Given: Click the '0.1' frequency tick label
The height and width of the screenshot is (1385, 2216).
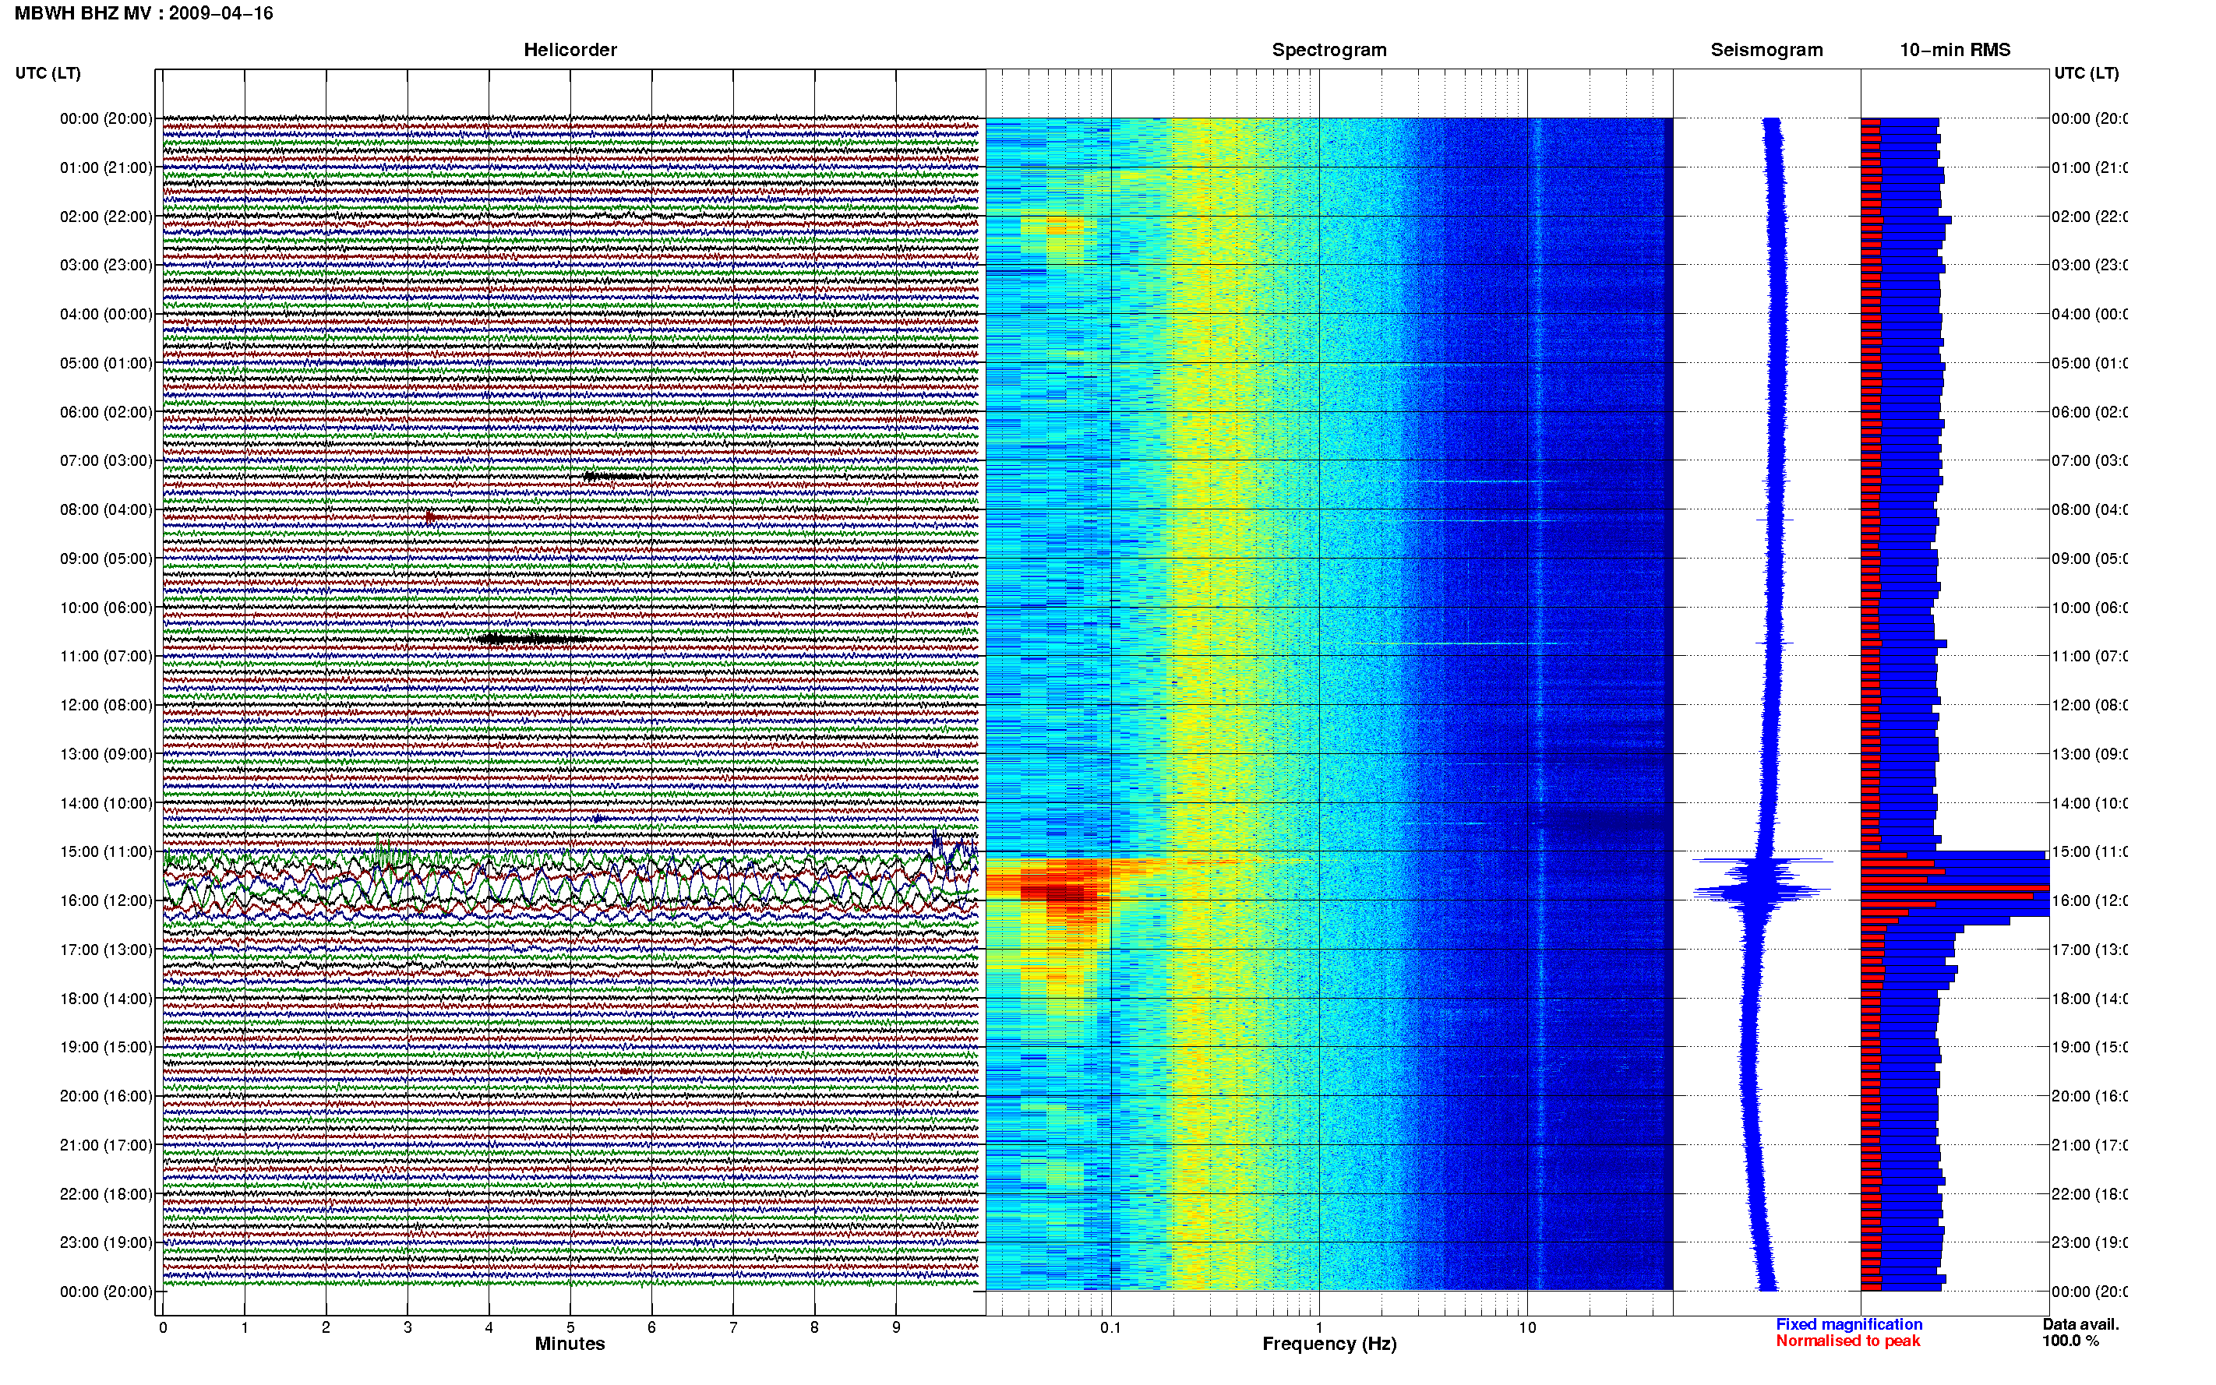Looking at the screenshot, I should [x=1110, y=1327].
